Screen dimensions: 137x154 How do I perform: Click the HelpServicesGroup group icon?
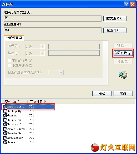coord(5,120)
